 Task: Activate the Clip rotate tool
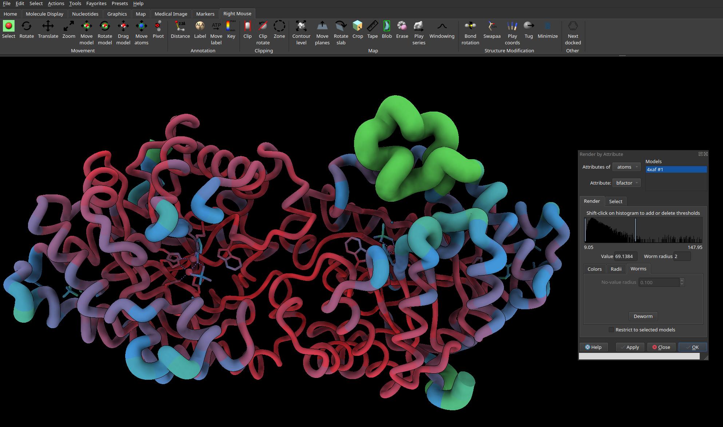coord(263,33)
